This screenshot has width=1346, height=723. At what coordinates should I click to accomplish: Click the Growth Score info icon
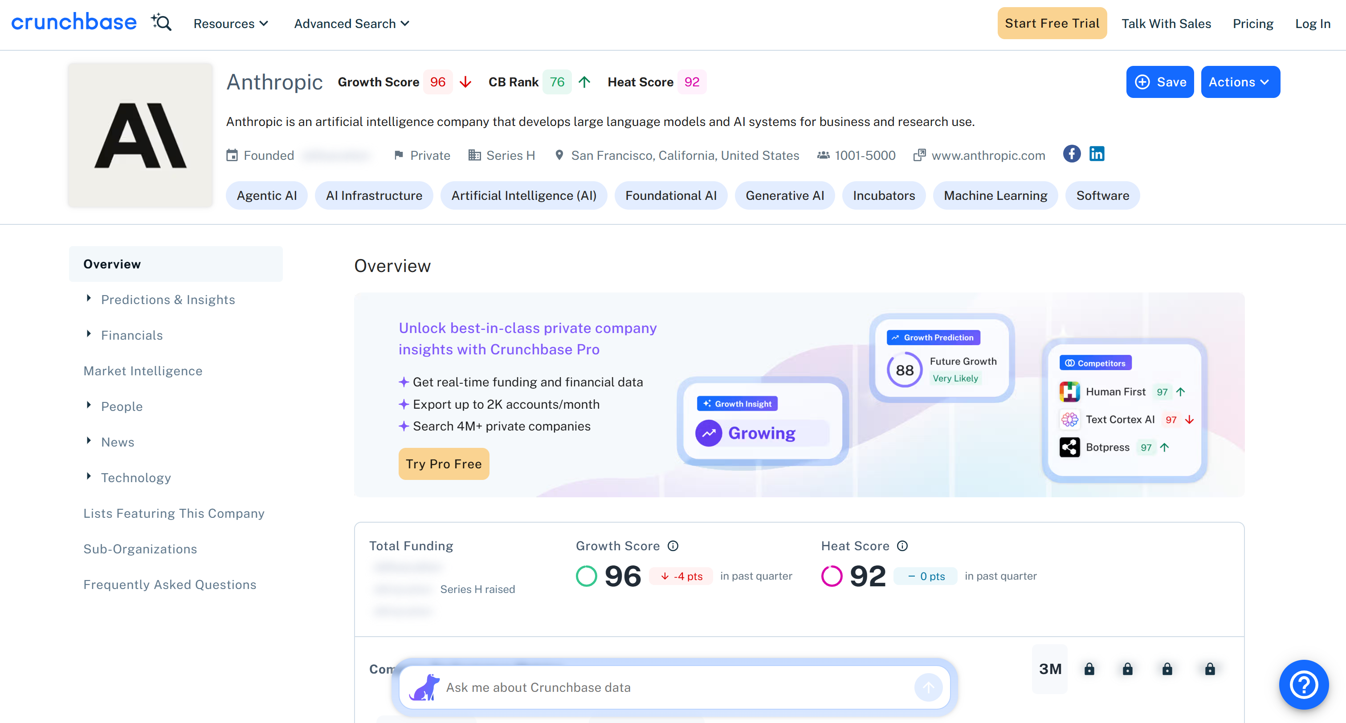673,546
